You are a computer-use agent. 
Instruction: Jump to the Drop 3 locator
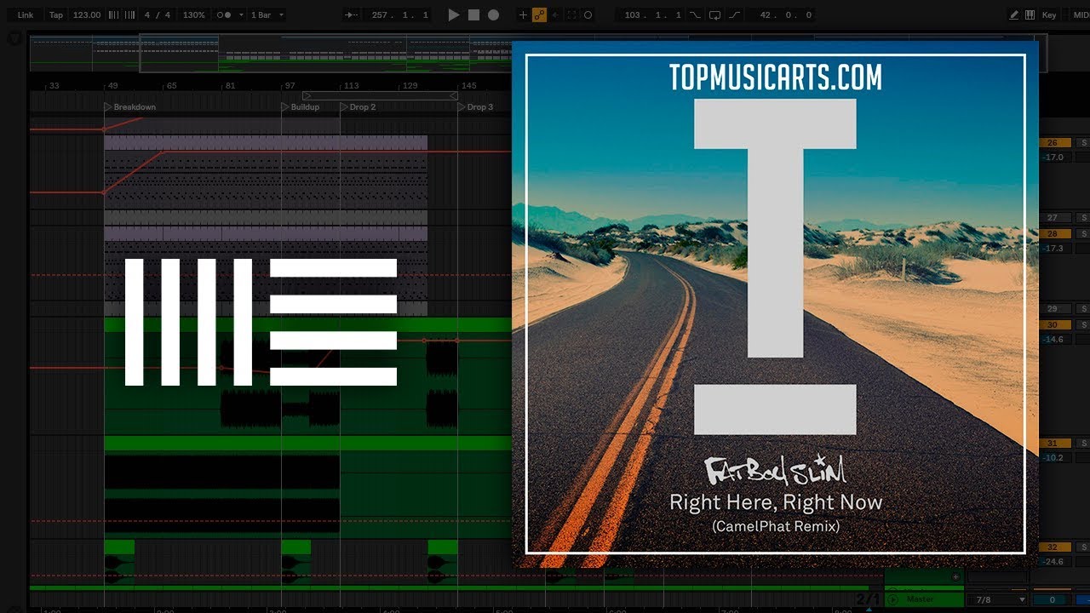click(x=476, y=107)
